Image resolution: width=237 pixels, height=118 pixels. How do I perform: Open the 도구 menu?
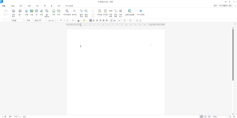[x=59, y=6]
